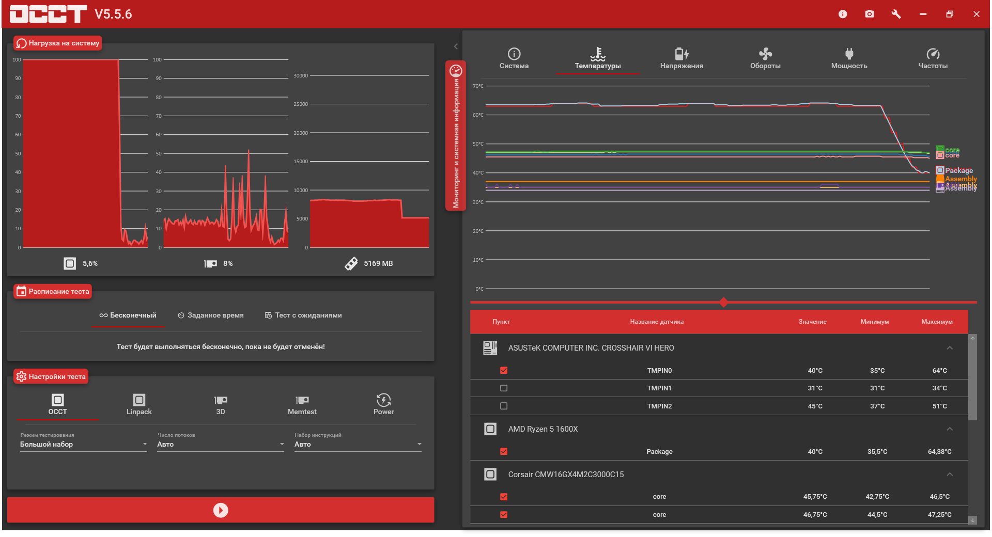Open the Число потоков dropdown
Viewport: 992px width, 537px height.
point(221,445)
